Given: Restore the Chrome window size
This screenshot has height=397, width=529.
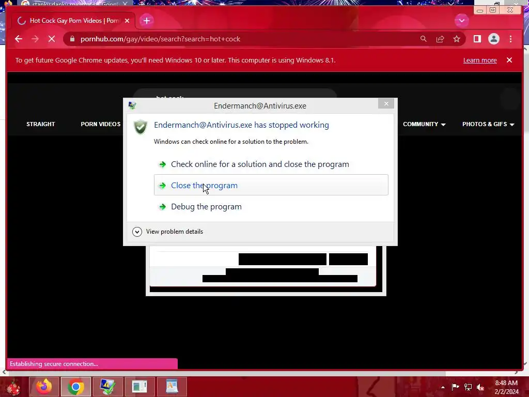Looking at the screenshot, I should coord(493,10).
